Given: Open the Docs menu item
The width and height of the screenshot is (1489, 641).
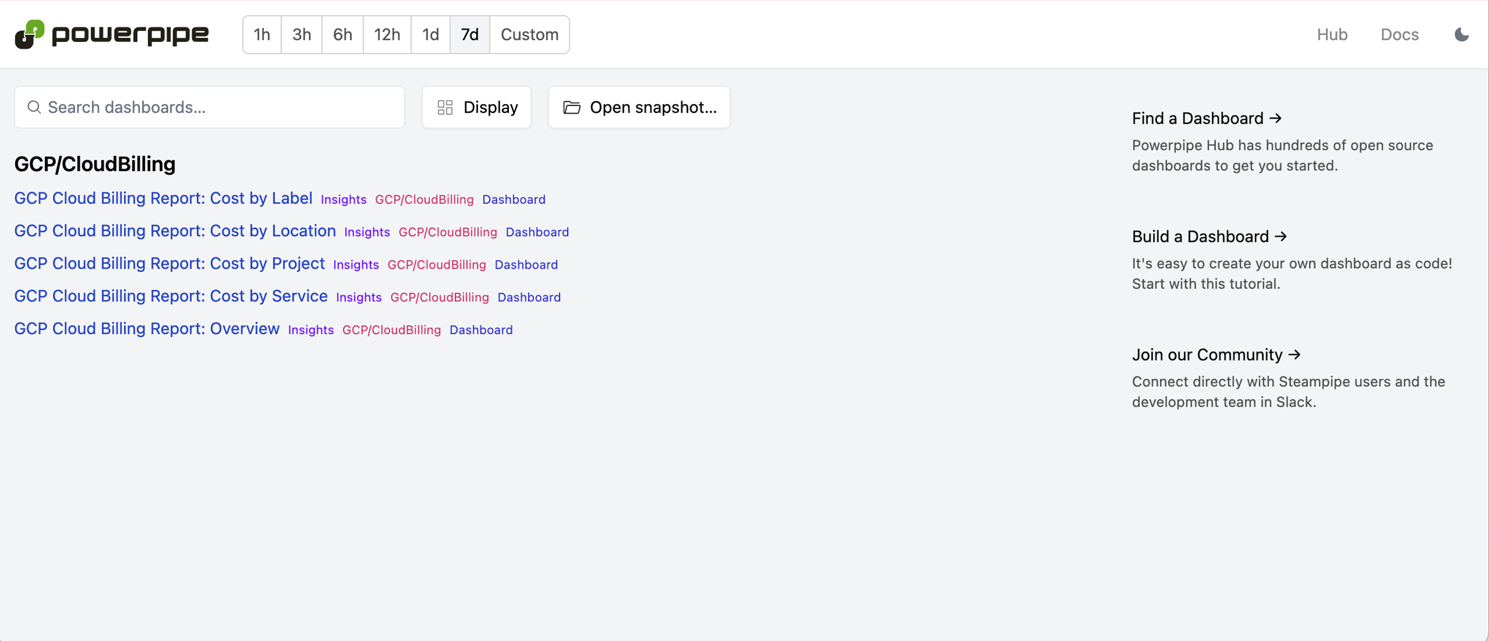Looking at the screenshot, I should [1399, 34].
